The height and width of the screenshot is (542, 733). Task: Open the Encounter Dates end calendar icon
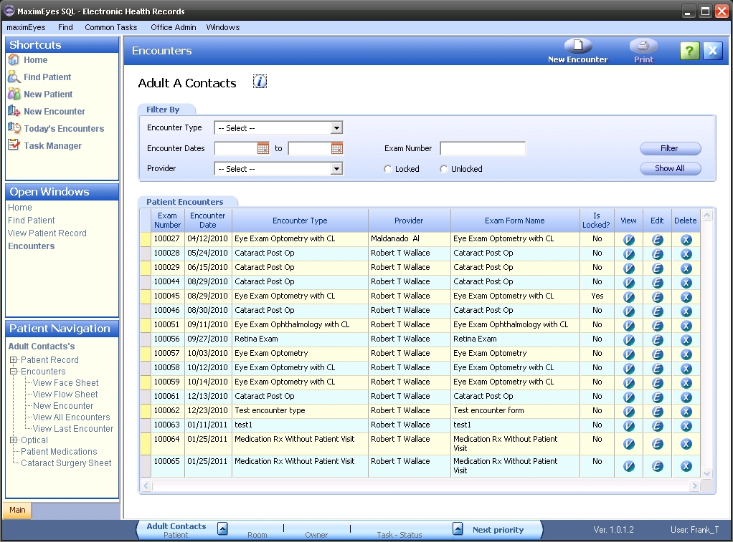pyautogui.click(x=337, y=148)
